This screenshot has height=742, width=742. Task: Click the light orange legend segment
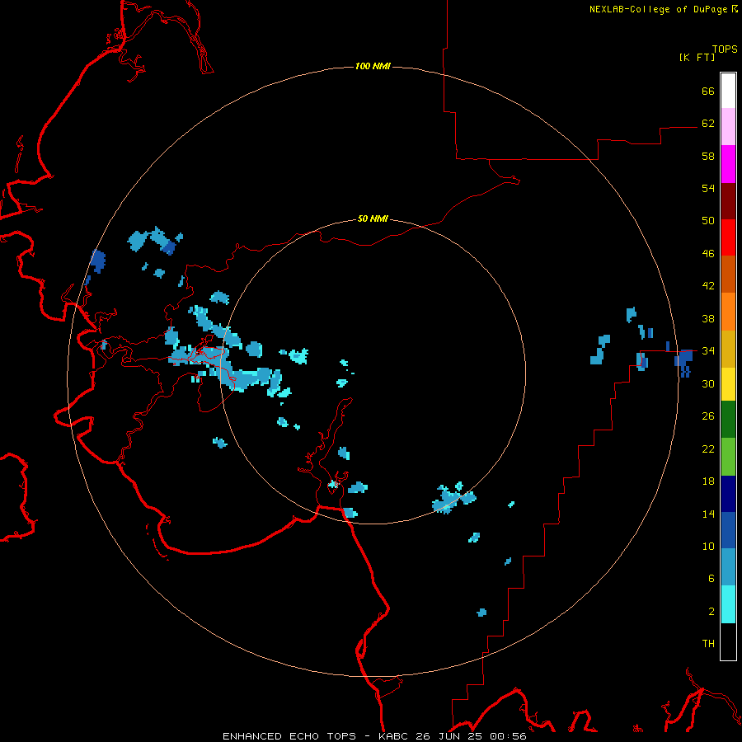tap(728, 312)
